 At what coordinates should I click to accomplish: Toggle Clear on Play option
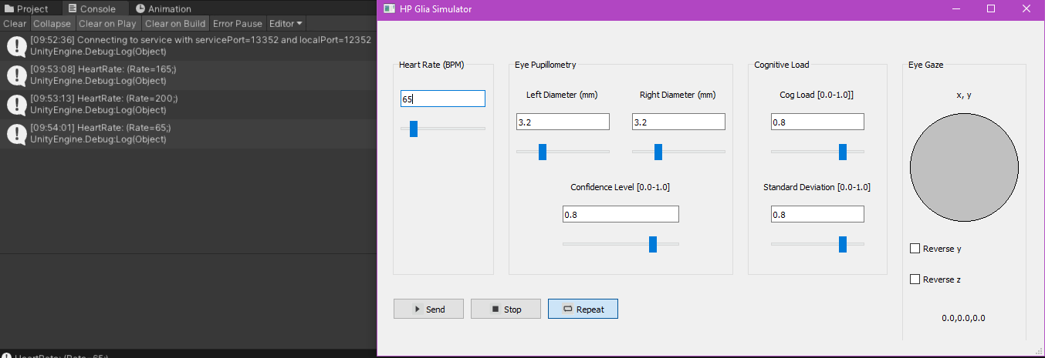point(107,24)
